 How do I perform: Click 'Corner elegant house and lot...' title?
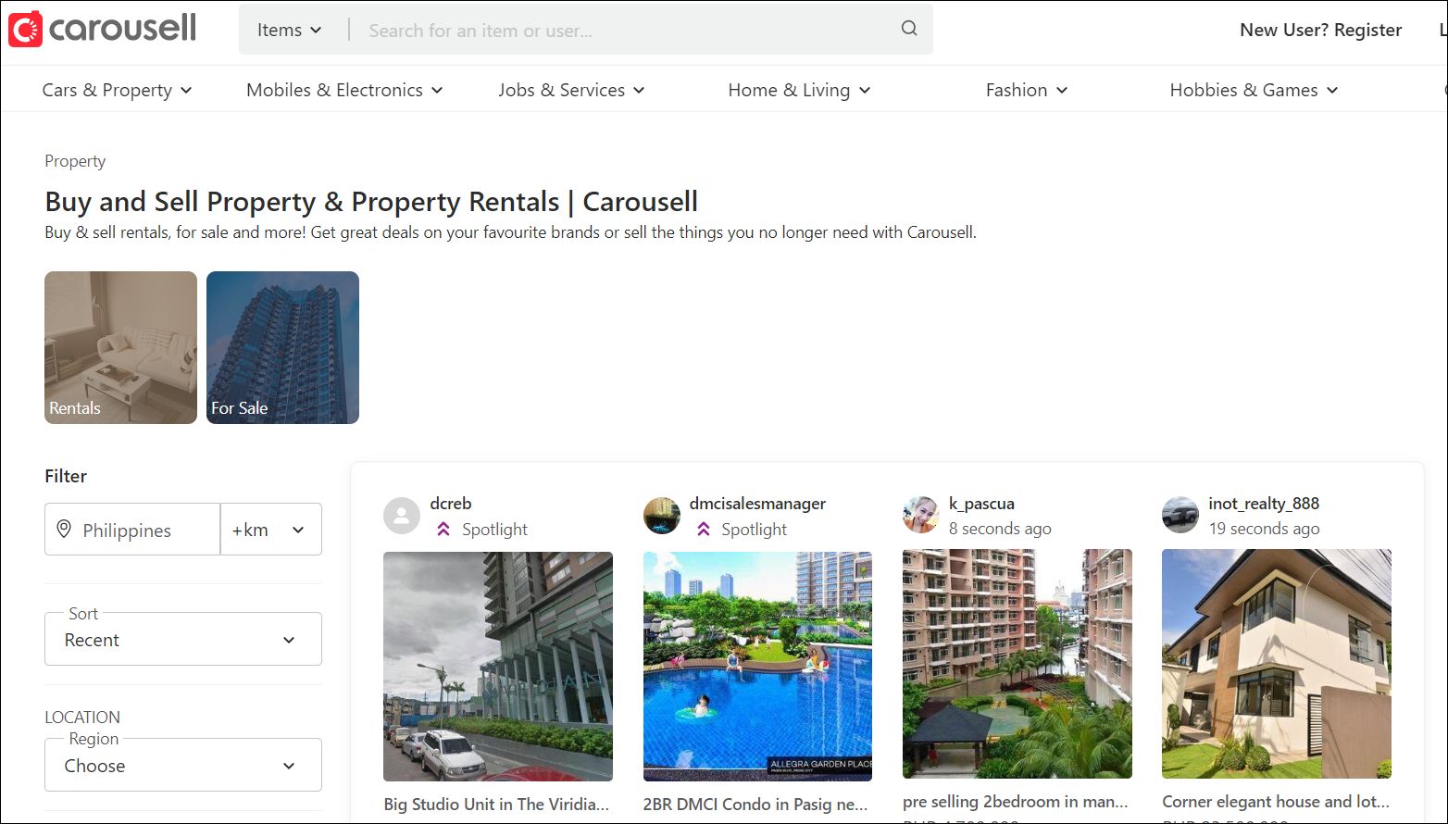pos(1276,802)
